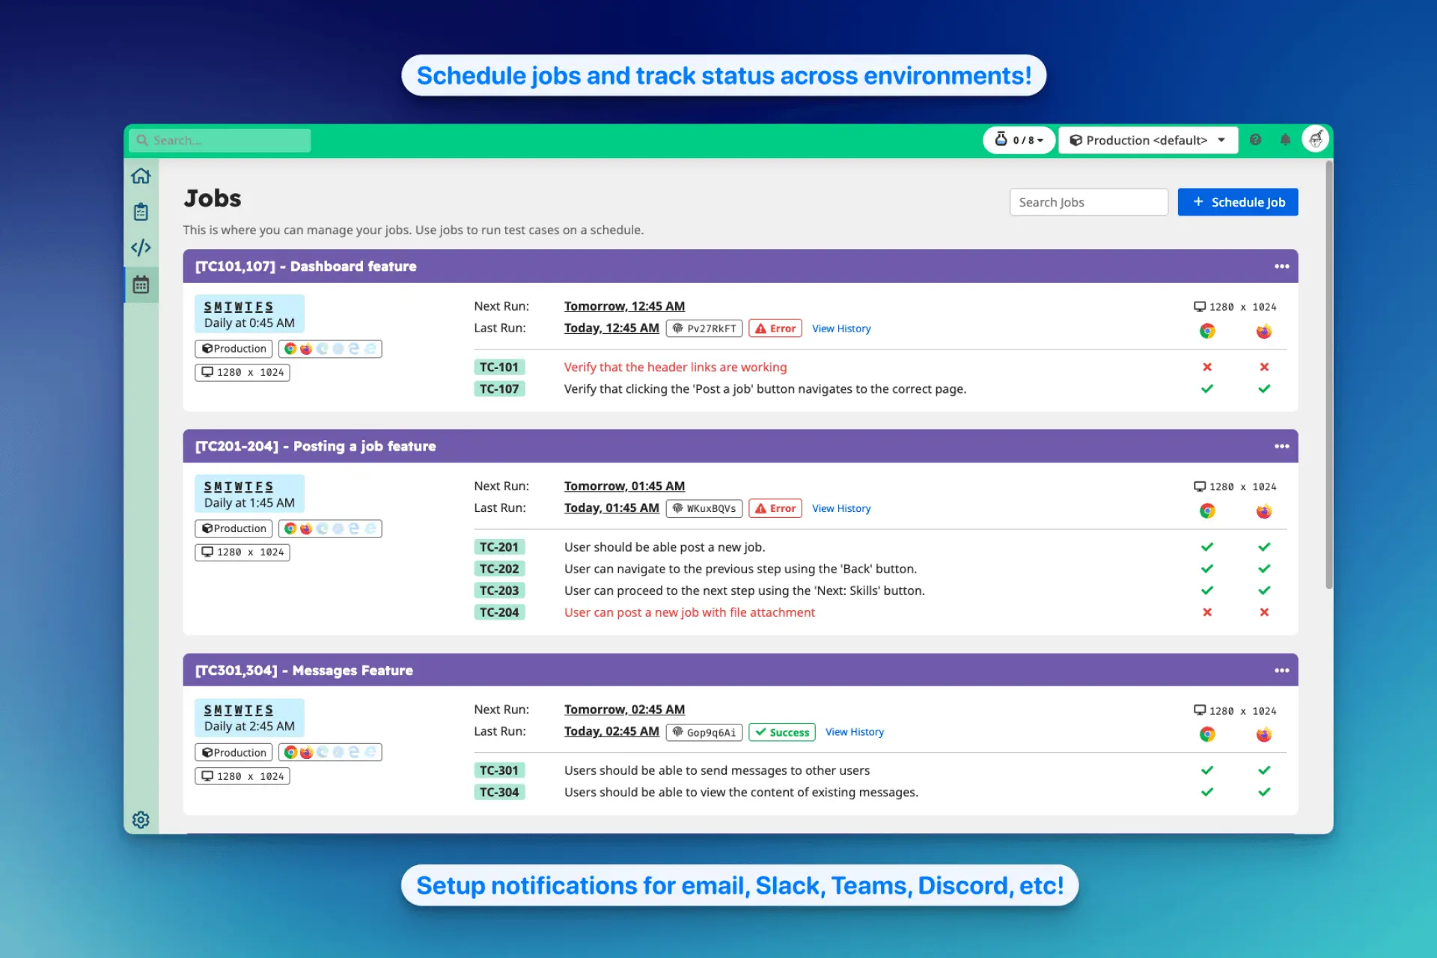
Task: Click View History for run Gop9q6Ai
Action: (854, 732)
